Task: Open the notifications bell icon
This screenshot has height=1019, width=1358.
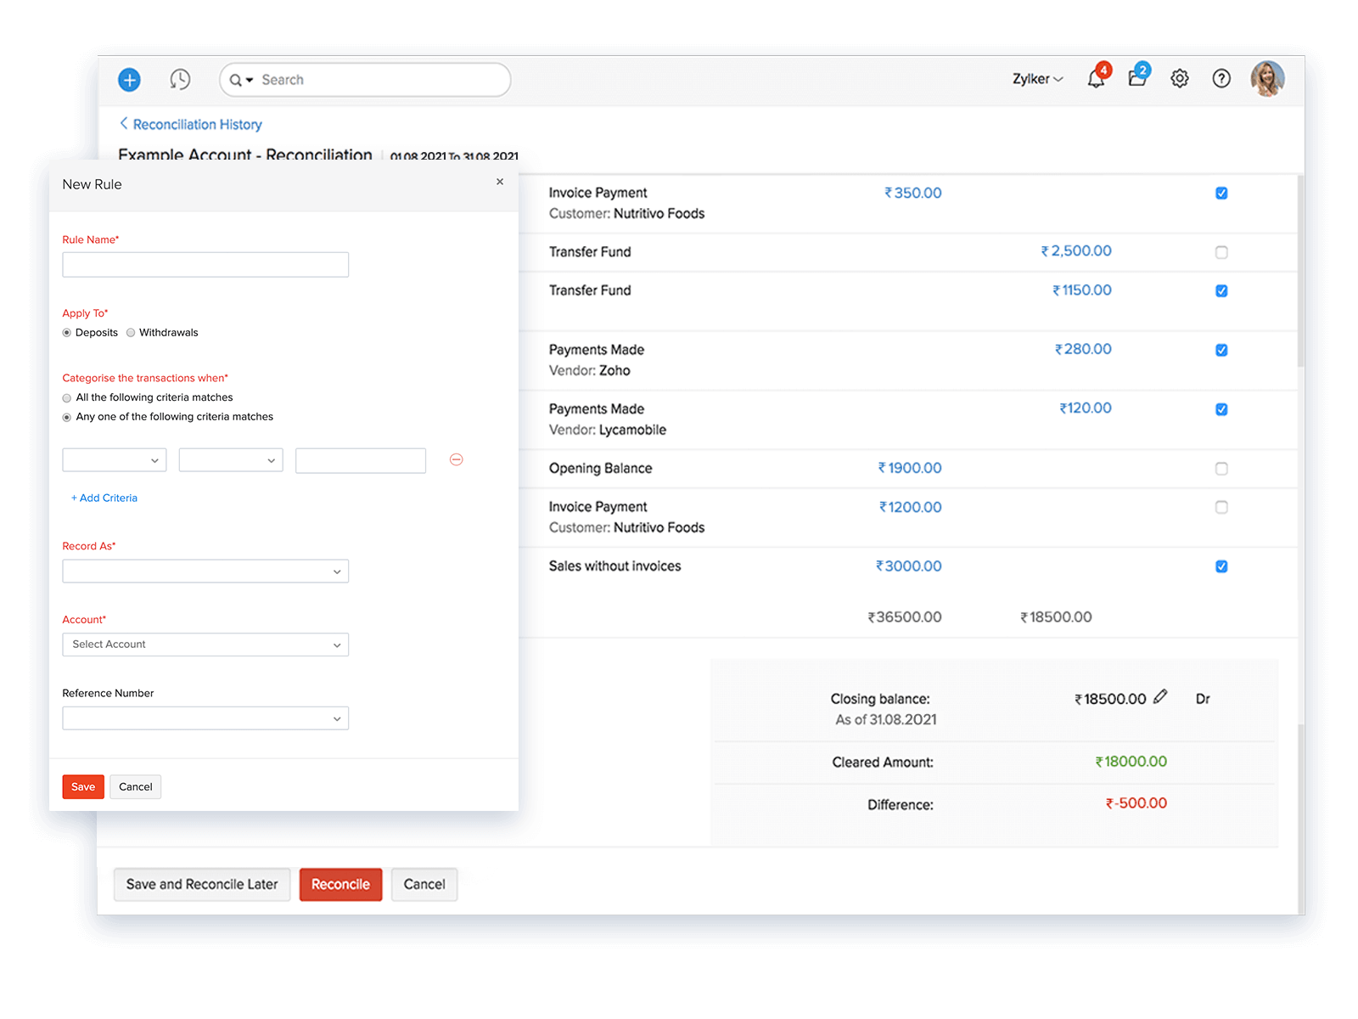Action: point(1096,79)
